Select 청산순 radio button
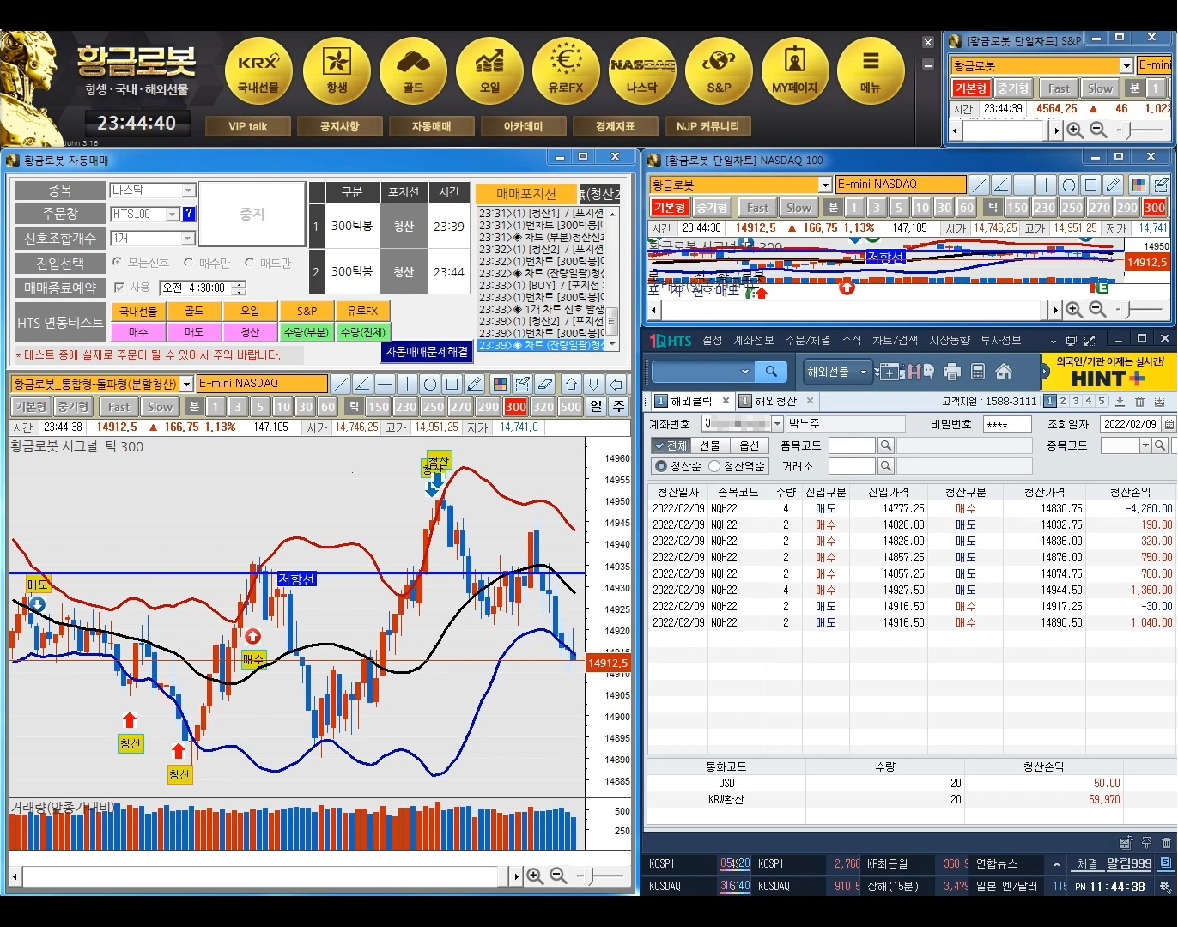Viewport: 1178px width, 927px height. [660, 466]
